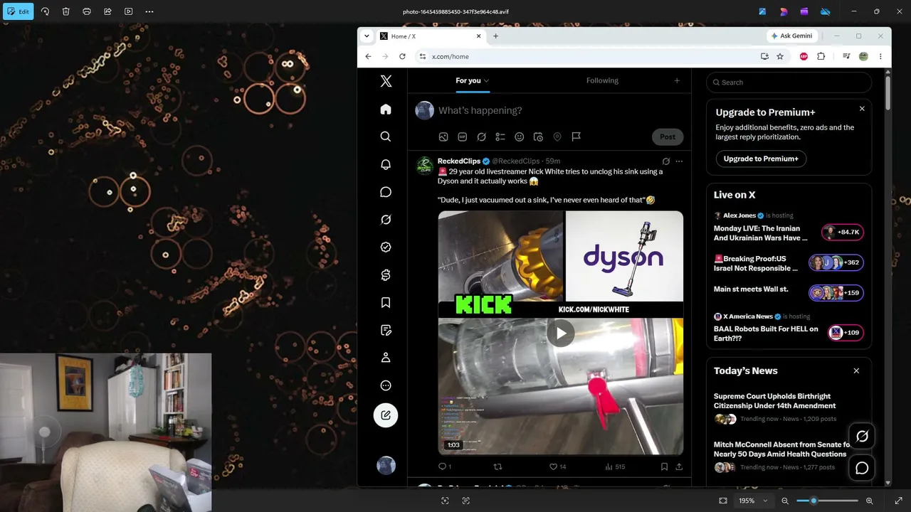Open X Chat messages in sidebar
Viewport: 911px width, 512px height.
pos(386,192)
